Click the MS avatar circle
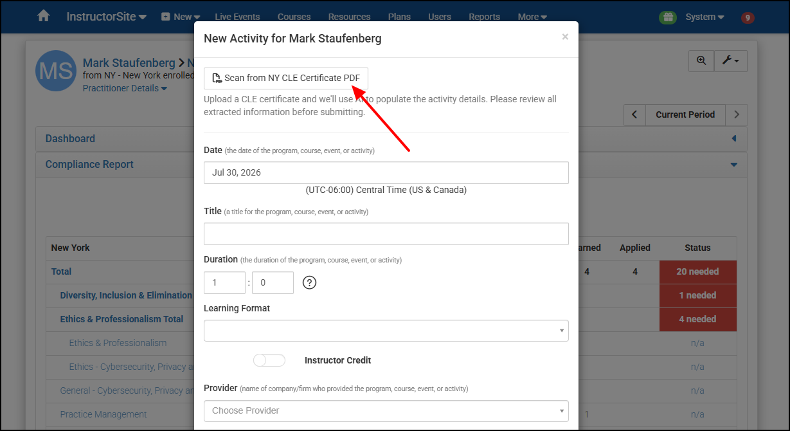The width and height of the screenshot is (790, 431). [x=56, y=71]
